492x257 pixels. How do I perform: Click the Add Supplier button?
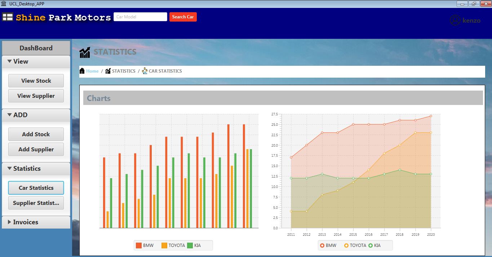(x=36, y=149)
